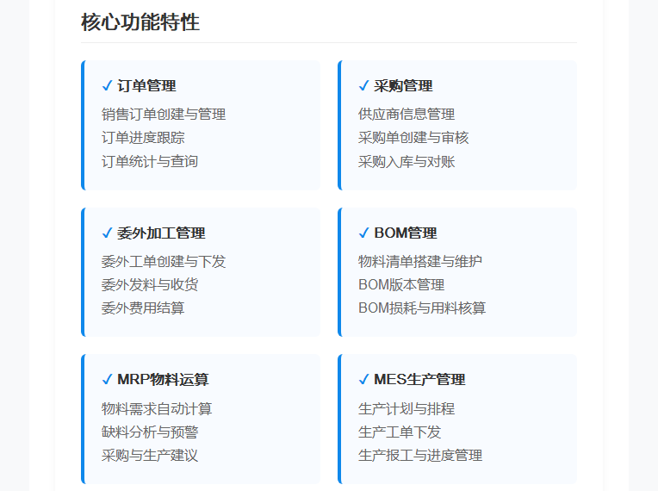Select the text 委外工单创建与下发
The height and width of the screenshot is (491, 658).
point(164,262)
